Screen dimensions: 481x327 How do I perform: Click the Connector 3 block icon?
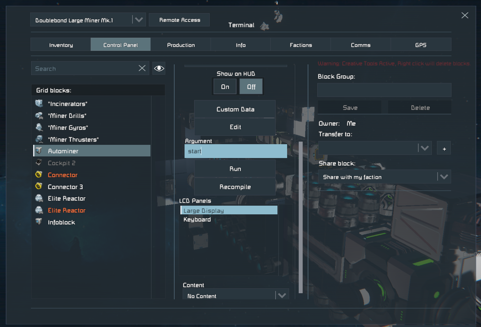pos(39,186)
